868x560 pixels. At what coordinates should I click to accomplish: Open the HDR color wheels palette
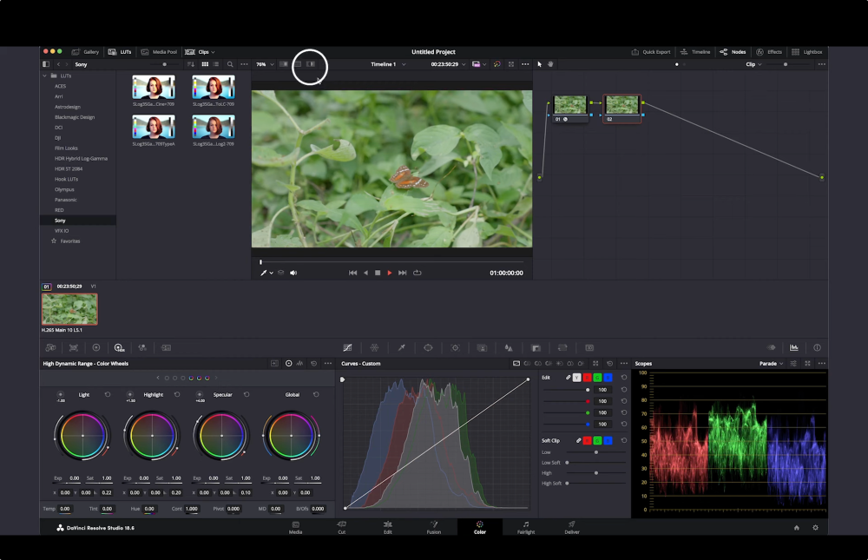(119, 348)
